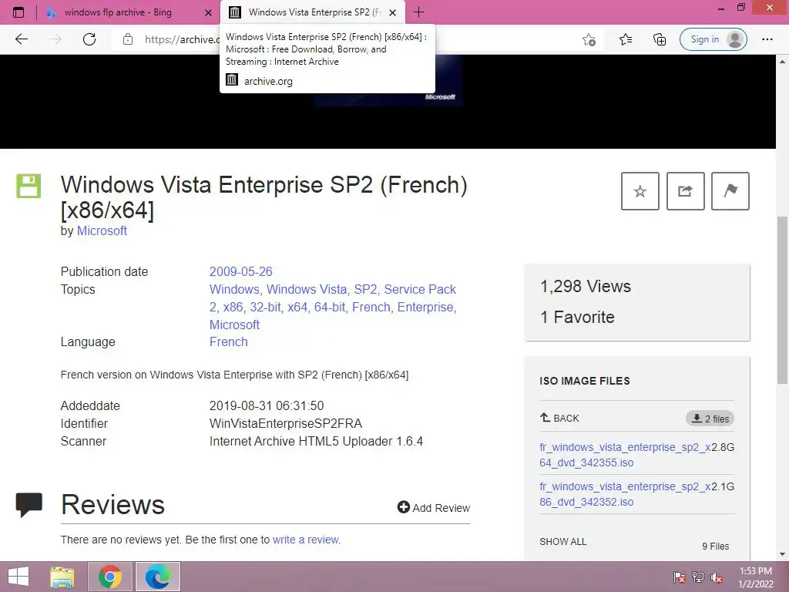This screenshot has width=789, height=592.
Task: Download fr_windows_vista_enterprise_sp2_x86_dvd_342352.iso
Action: tap(625, 494)
